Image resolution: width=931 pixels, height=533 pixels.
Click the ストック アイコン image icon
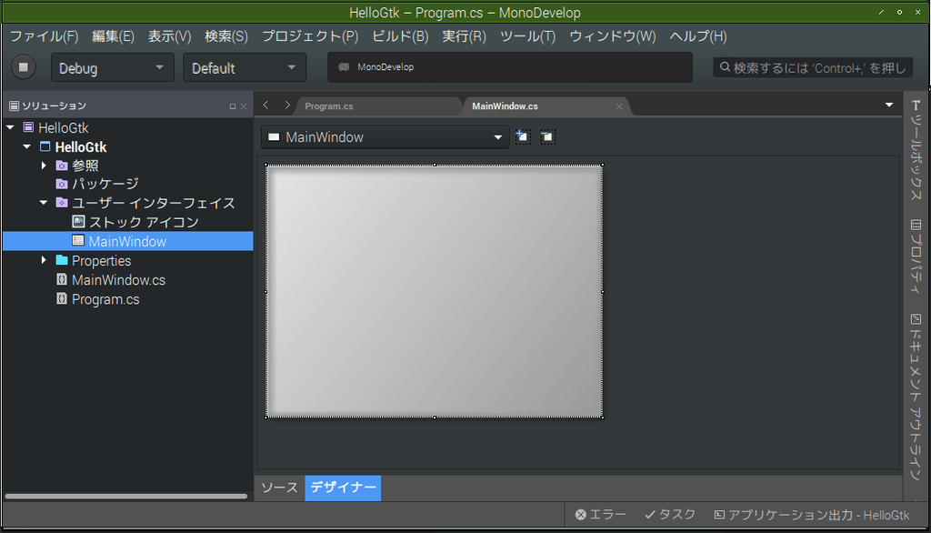pyautogui.click(x=78, y=222)
